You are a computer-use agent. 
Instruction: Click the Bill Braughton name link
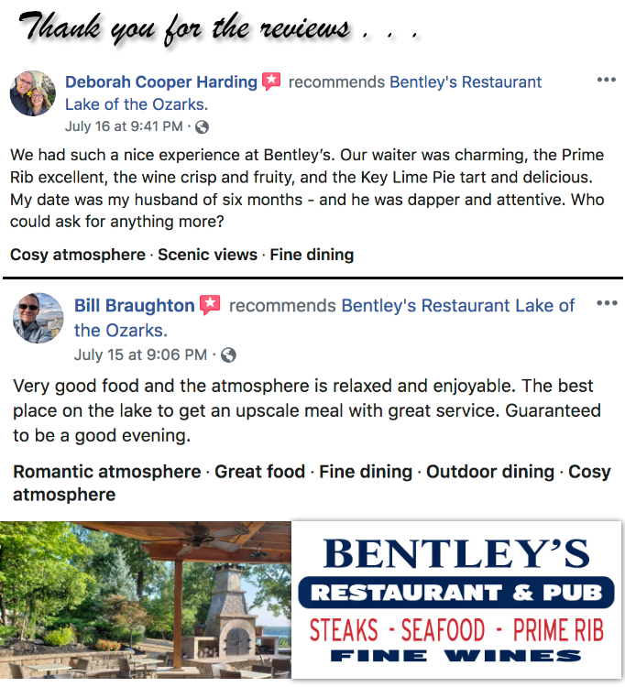(x=134, y=306)
